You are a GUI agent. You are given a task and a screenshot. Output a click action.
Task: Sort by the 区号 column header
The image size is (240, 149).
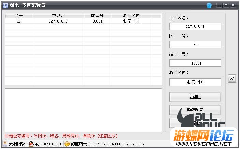click(19, 15)
